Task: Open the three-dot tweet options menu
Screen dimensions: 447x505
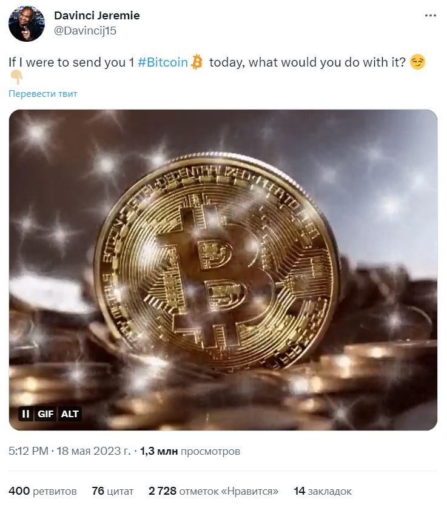Action: coord(430,16)
